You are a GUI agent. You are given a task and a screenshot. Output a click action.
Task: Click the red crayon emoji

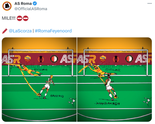click(x=5, y=31)
